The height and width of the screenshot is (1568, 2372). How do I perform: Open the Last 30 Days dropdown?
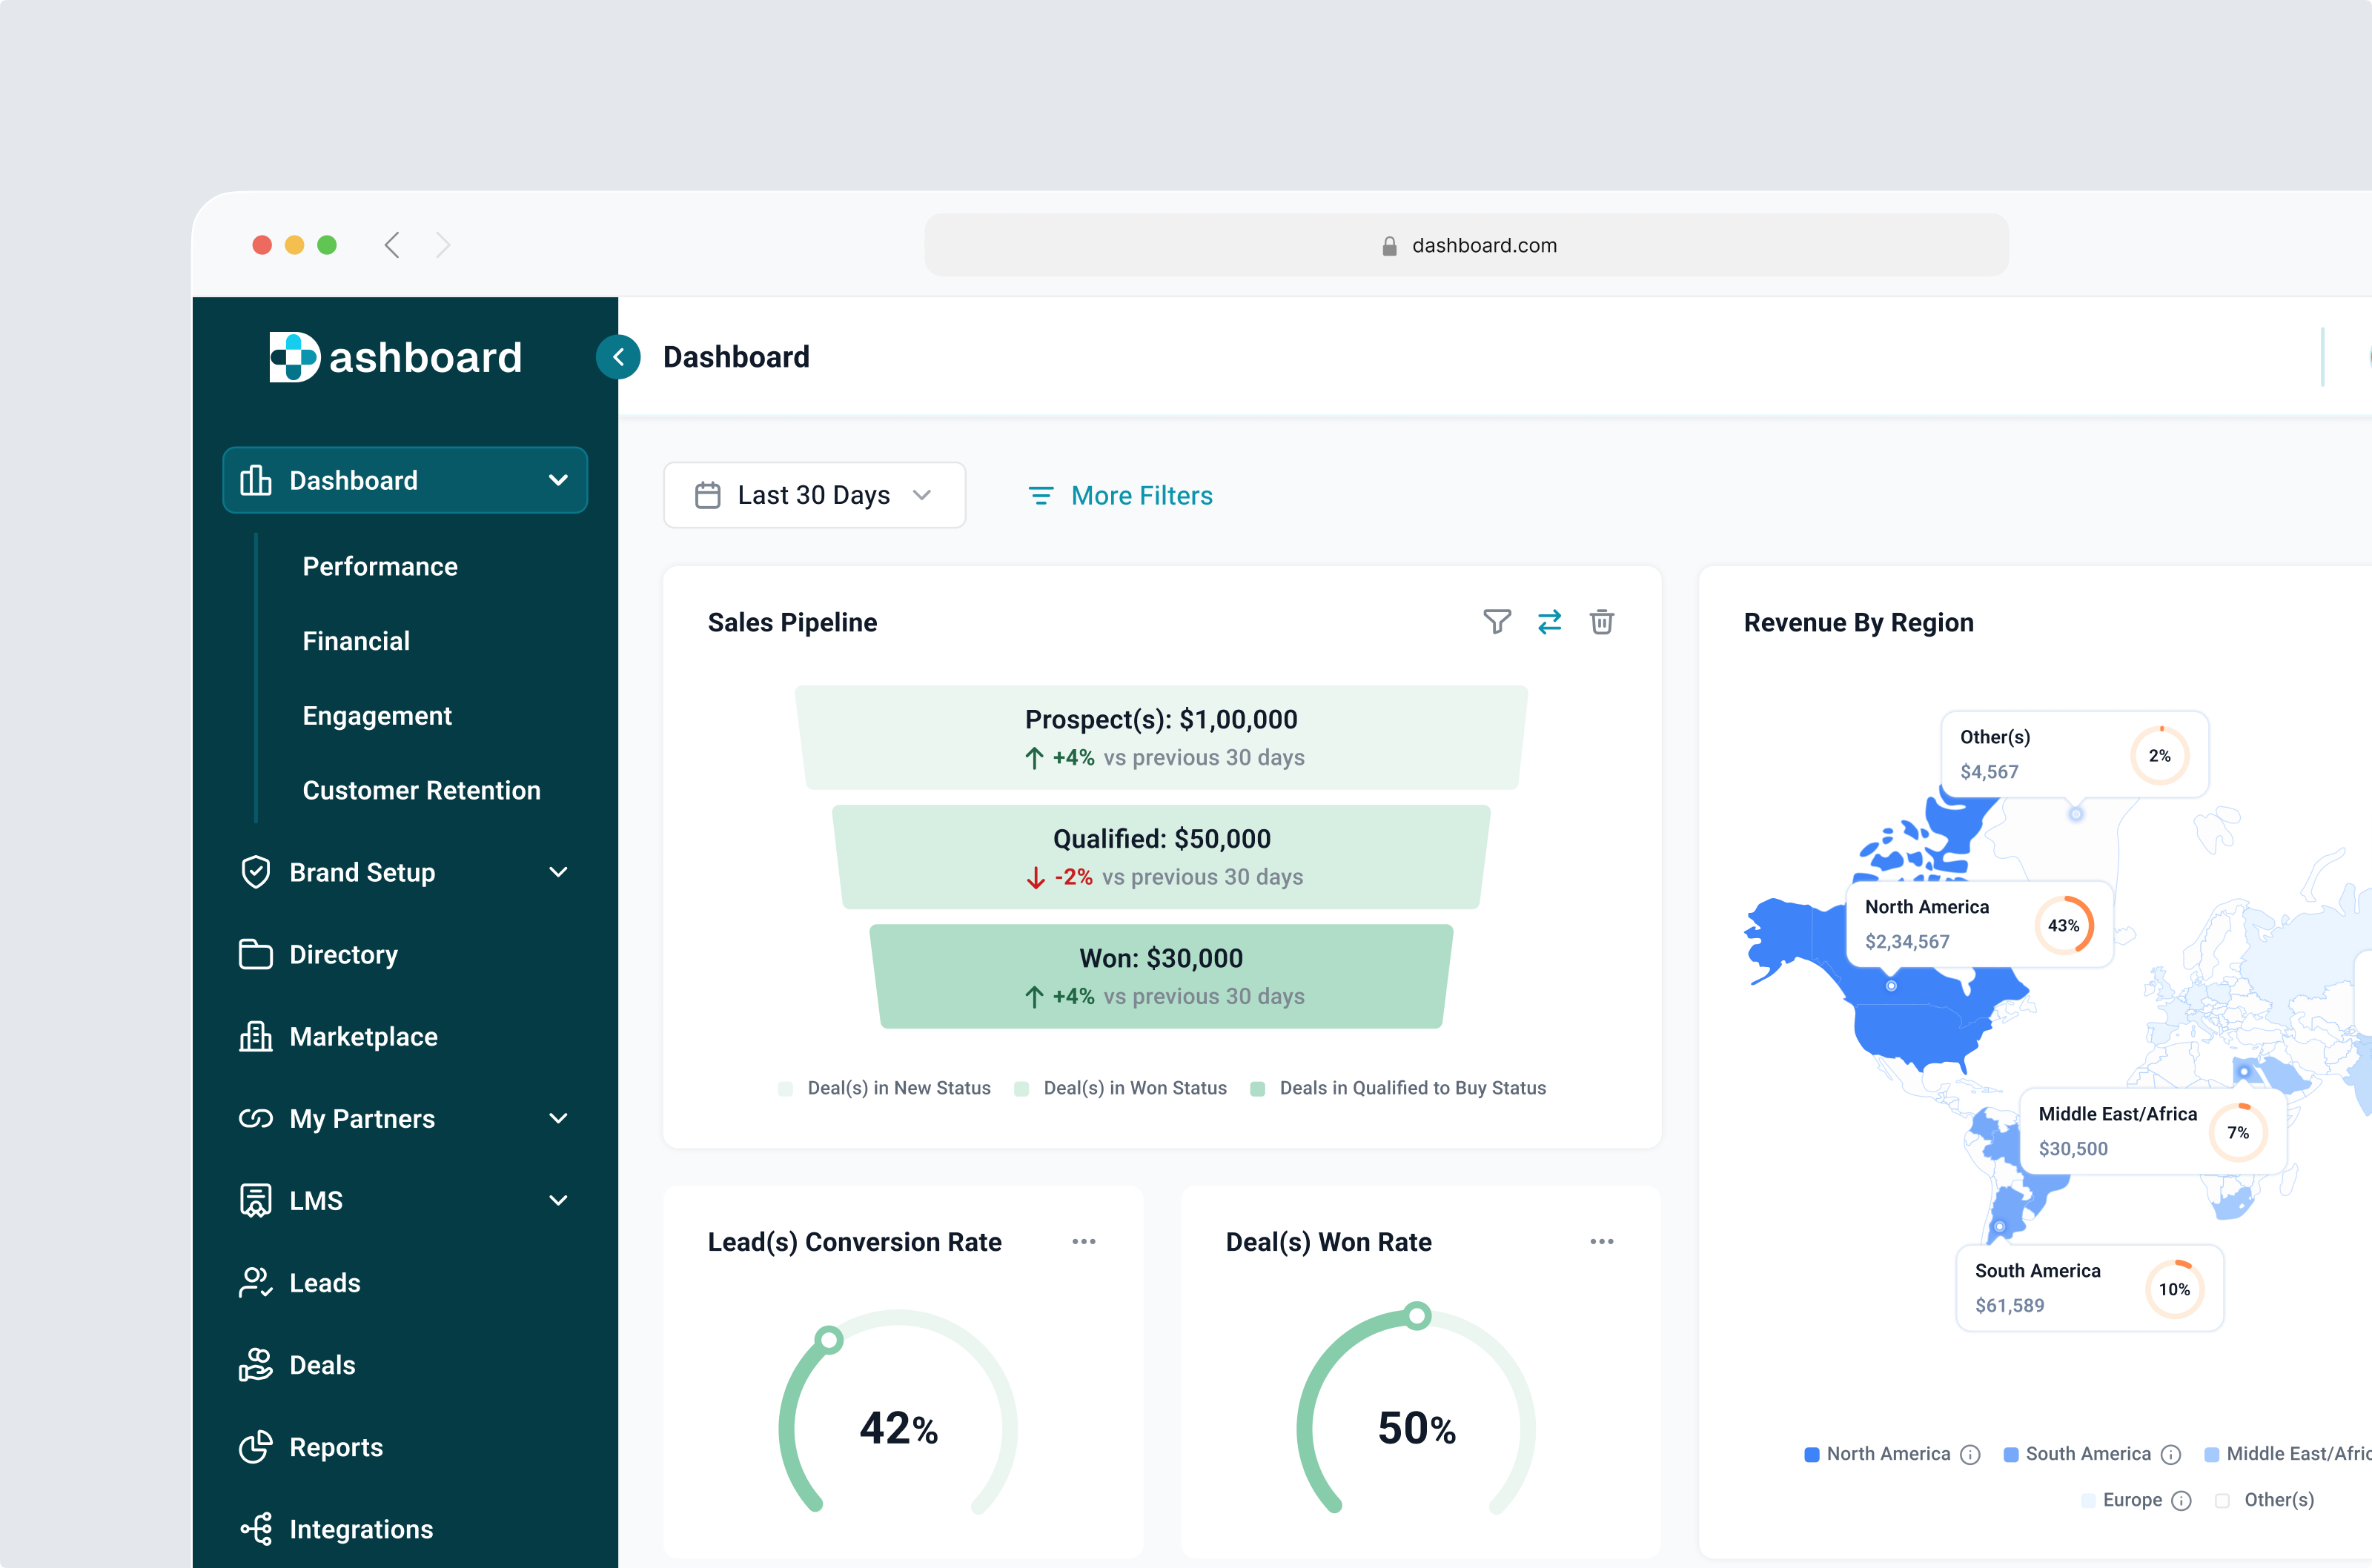(814, 494)
